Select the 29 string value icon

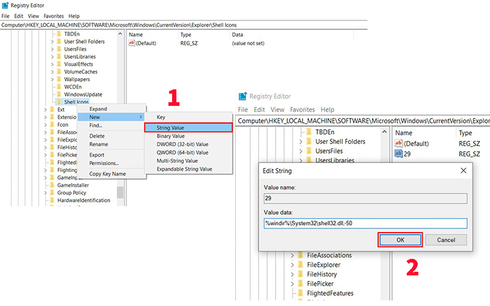399,154
